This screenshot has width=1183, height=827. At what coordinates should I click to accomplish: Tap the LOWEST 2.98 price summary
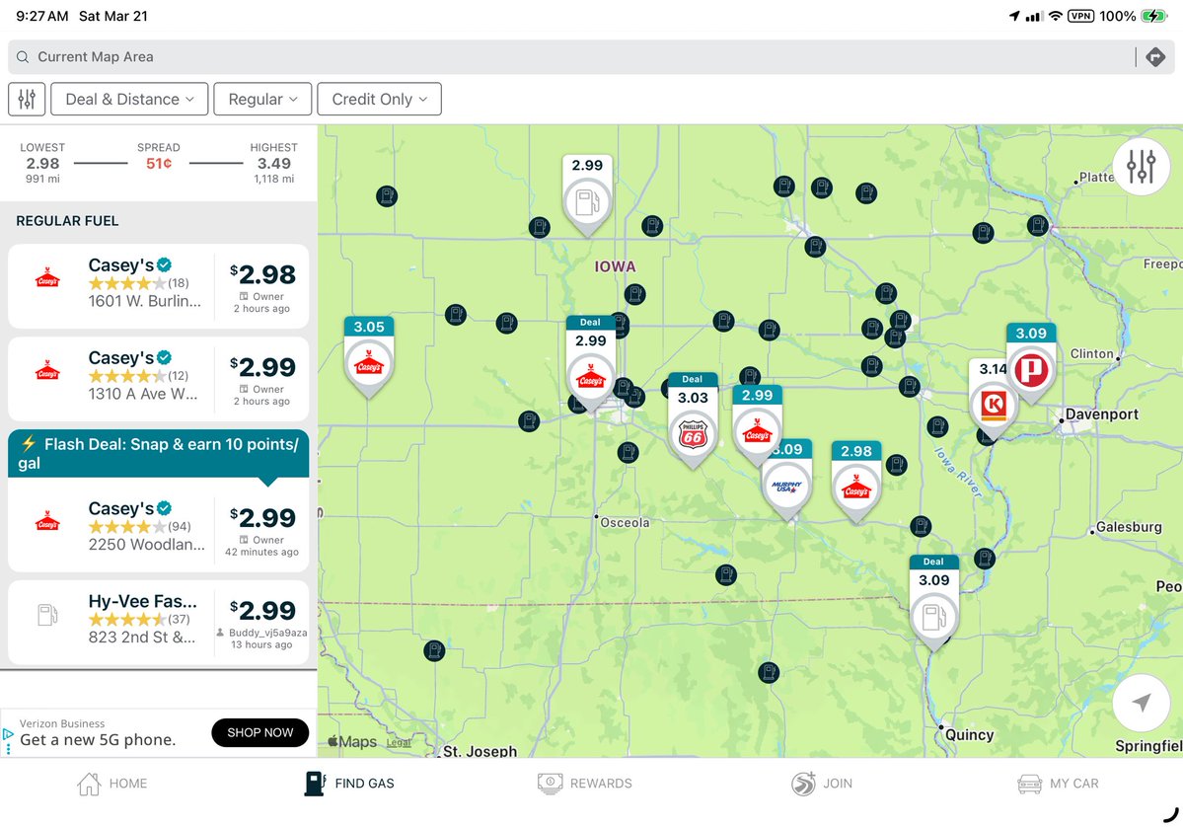(x=42, y=162)
